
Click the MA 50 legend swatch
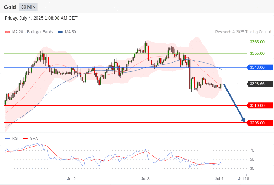point(60,32)
